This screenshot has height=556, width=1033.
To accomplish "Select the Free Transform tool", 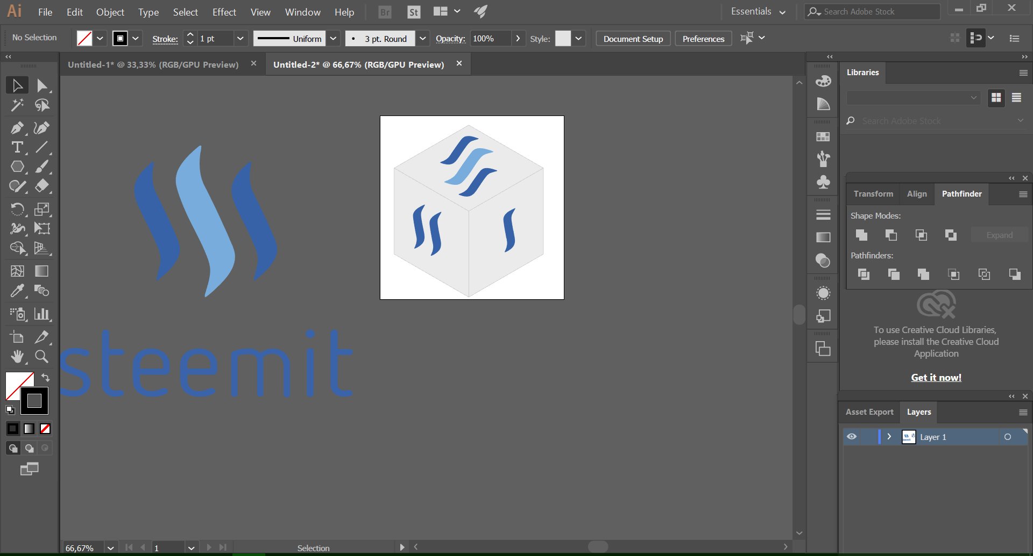I will (x=42, y=228).
